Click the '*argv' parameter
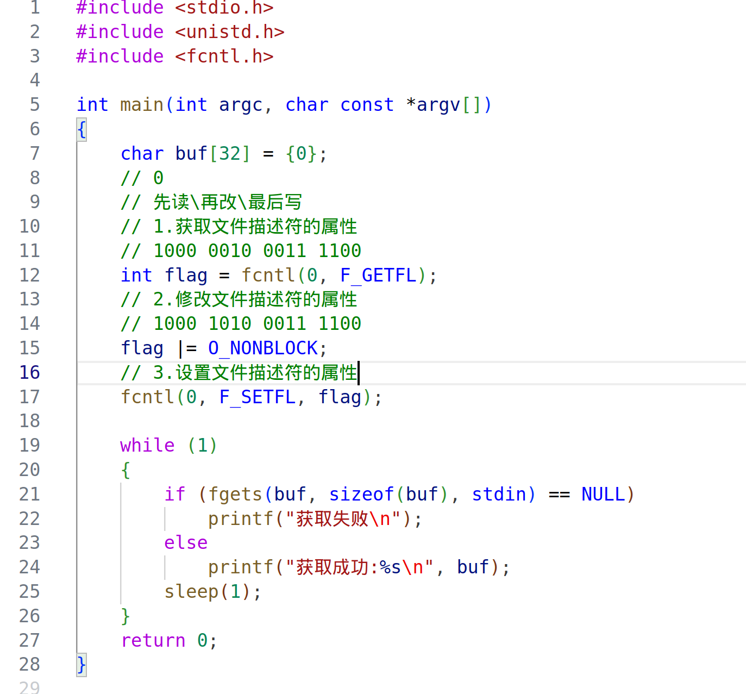 [433, 104]
